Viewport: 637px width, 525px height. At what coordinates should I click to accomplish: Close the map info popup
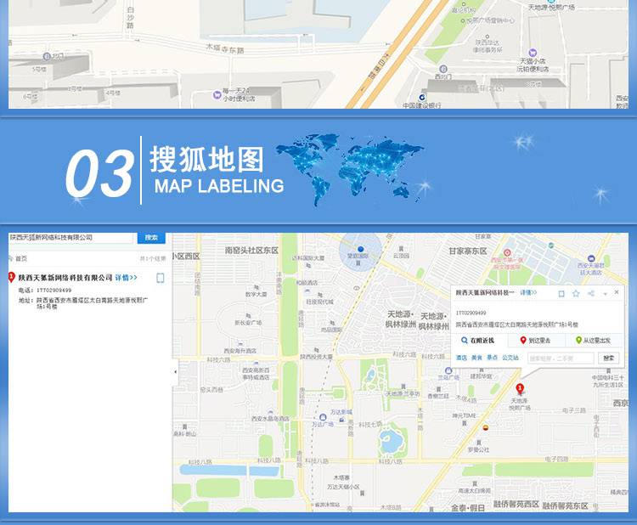coord(617,292)
